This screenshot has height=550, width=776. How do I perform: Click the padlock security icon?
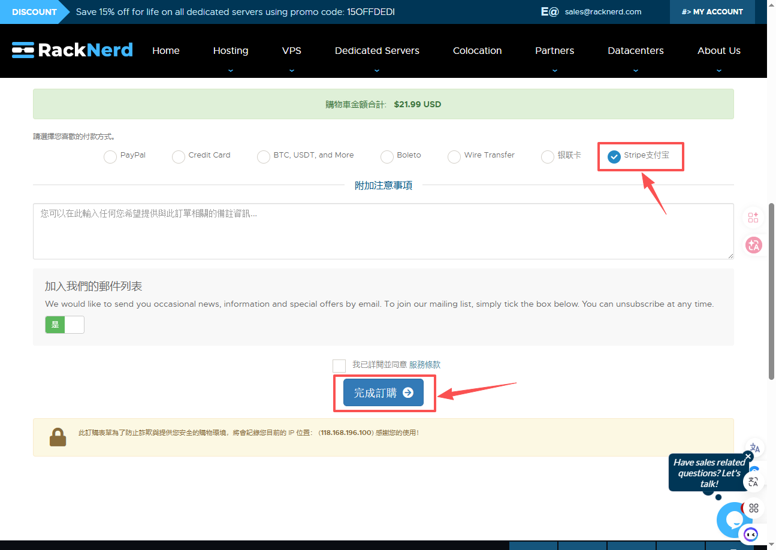pos(58,437)
